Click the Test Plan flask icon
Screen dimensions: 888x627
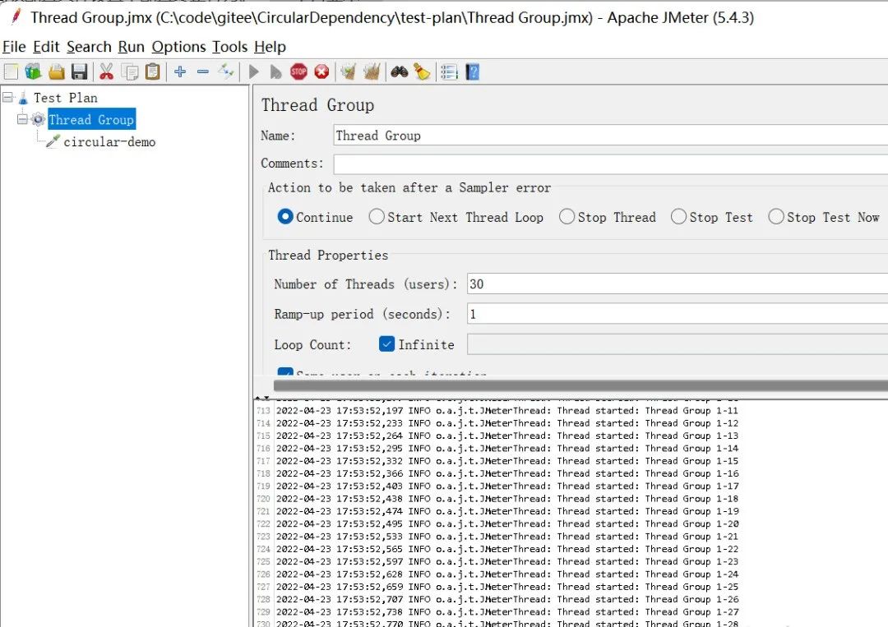23,98
